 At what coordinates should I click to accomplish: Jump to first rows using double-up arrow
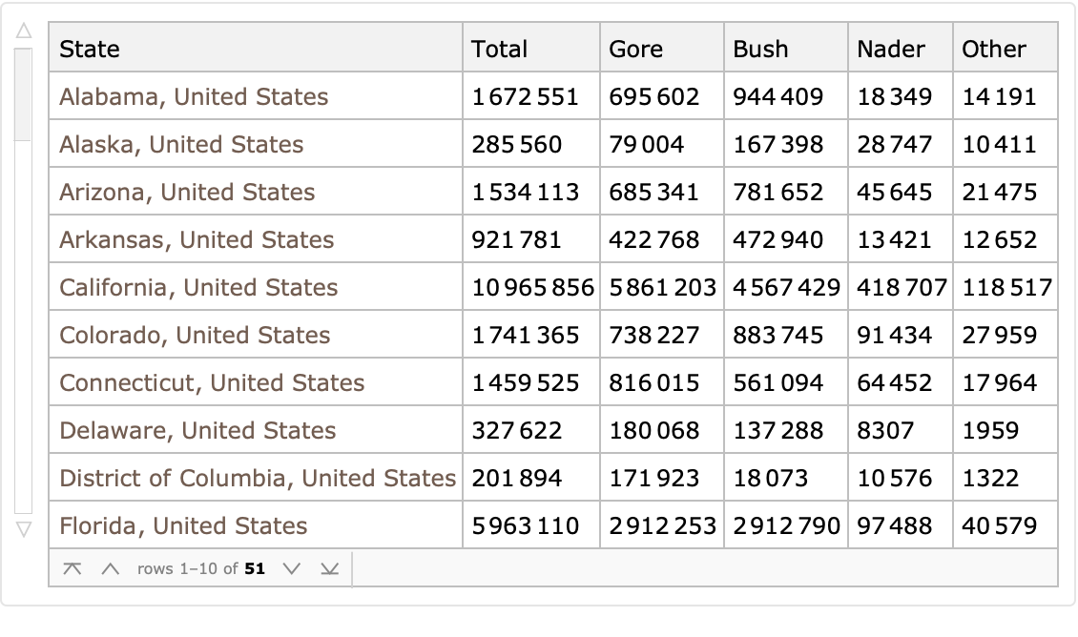[x=72, y=569]
